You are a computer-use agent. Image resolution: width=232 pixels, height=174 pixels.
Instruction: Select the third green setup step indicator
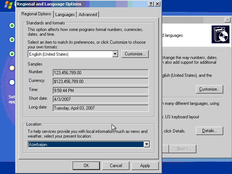12,54
